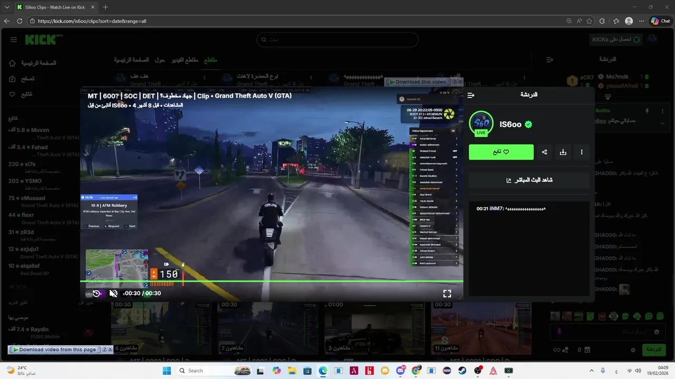The height and width of the screenshot is (379, 675).
Task: Click the chat message input field
Action: (606, 332)
